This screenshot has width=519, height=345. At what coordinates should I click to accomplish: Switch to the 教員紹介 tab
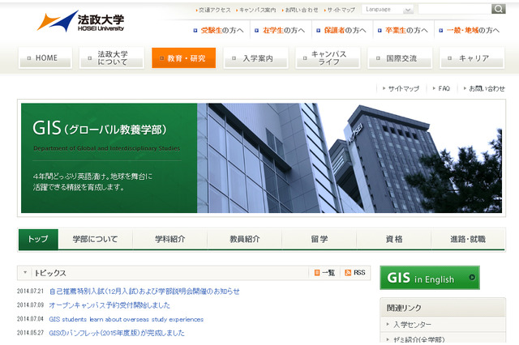point(245,239)
